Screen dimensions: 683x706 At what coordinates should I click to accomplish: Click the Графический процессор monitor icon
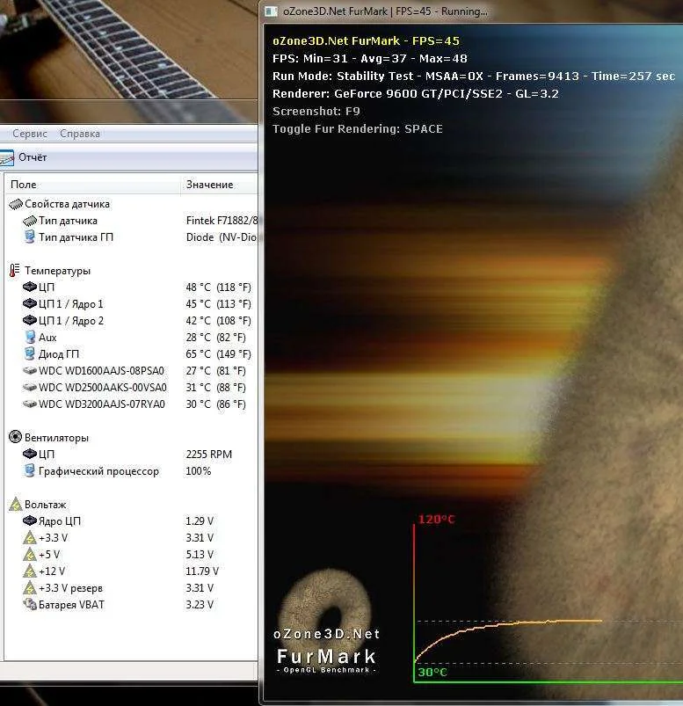30,470
